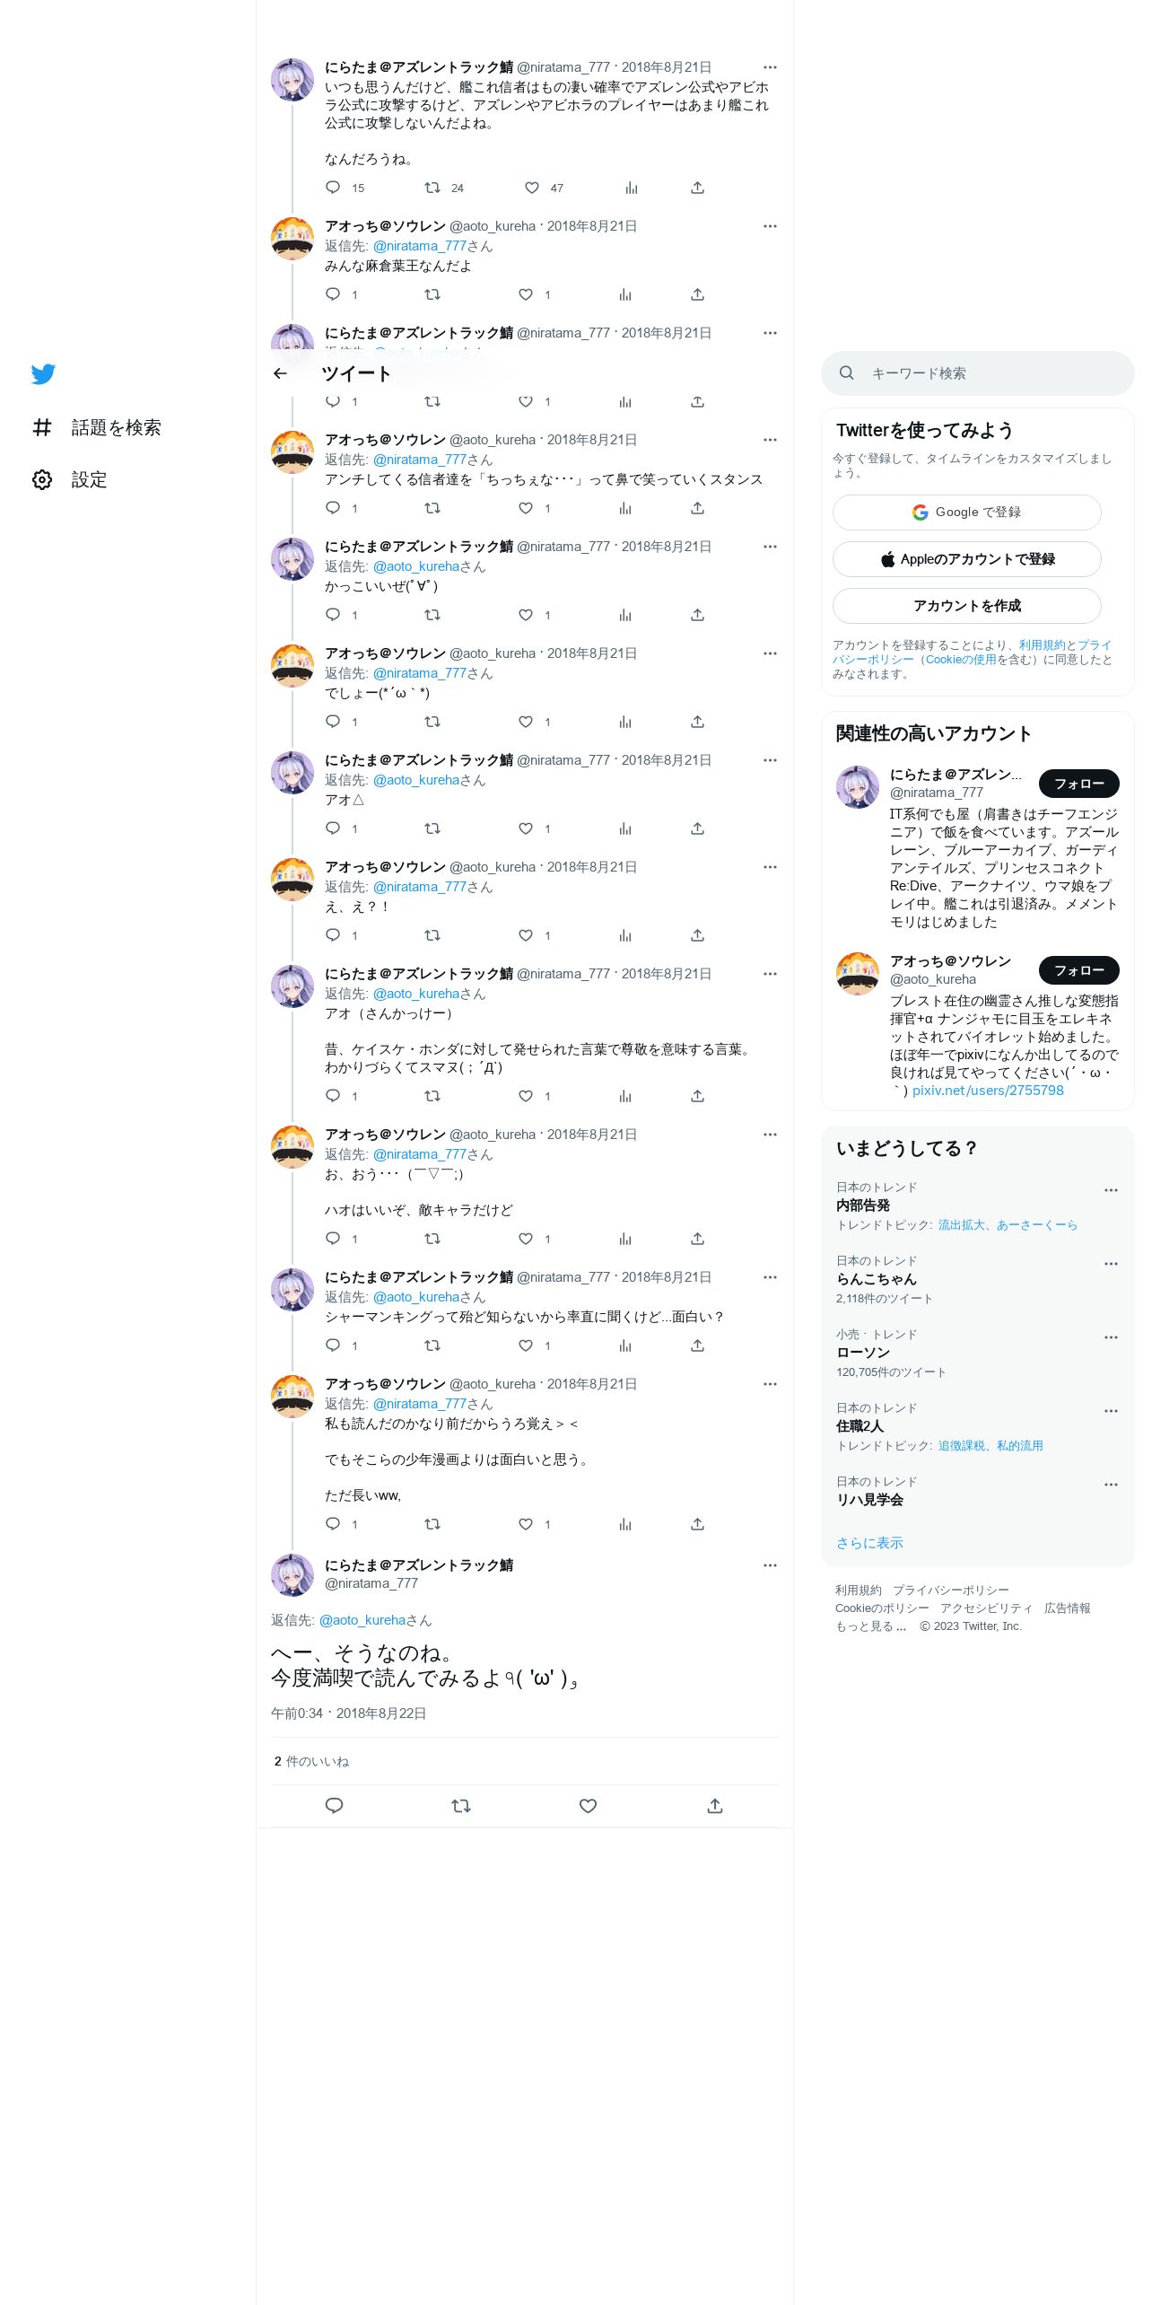Sign up with Google で登録 button
Screen dimensions: 1152x2305
pos(966,513)
